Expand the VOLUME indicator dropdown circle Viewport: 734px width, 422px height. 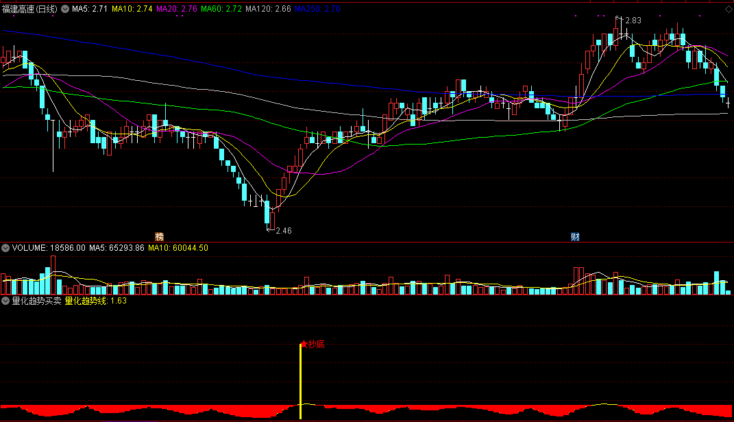(5, 248)
